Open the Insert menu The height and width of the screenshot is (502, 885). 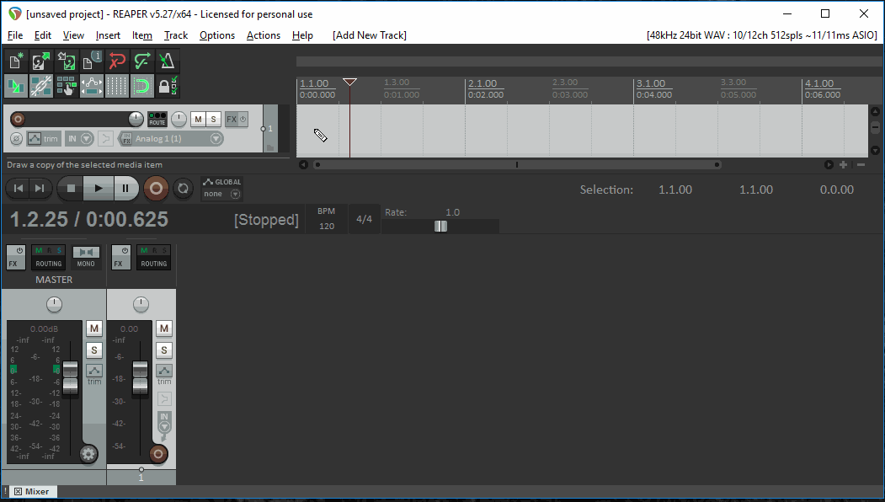108,35
